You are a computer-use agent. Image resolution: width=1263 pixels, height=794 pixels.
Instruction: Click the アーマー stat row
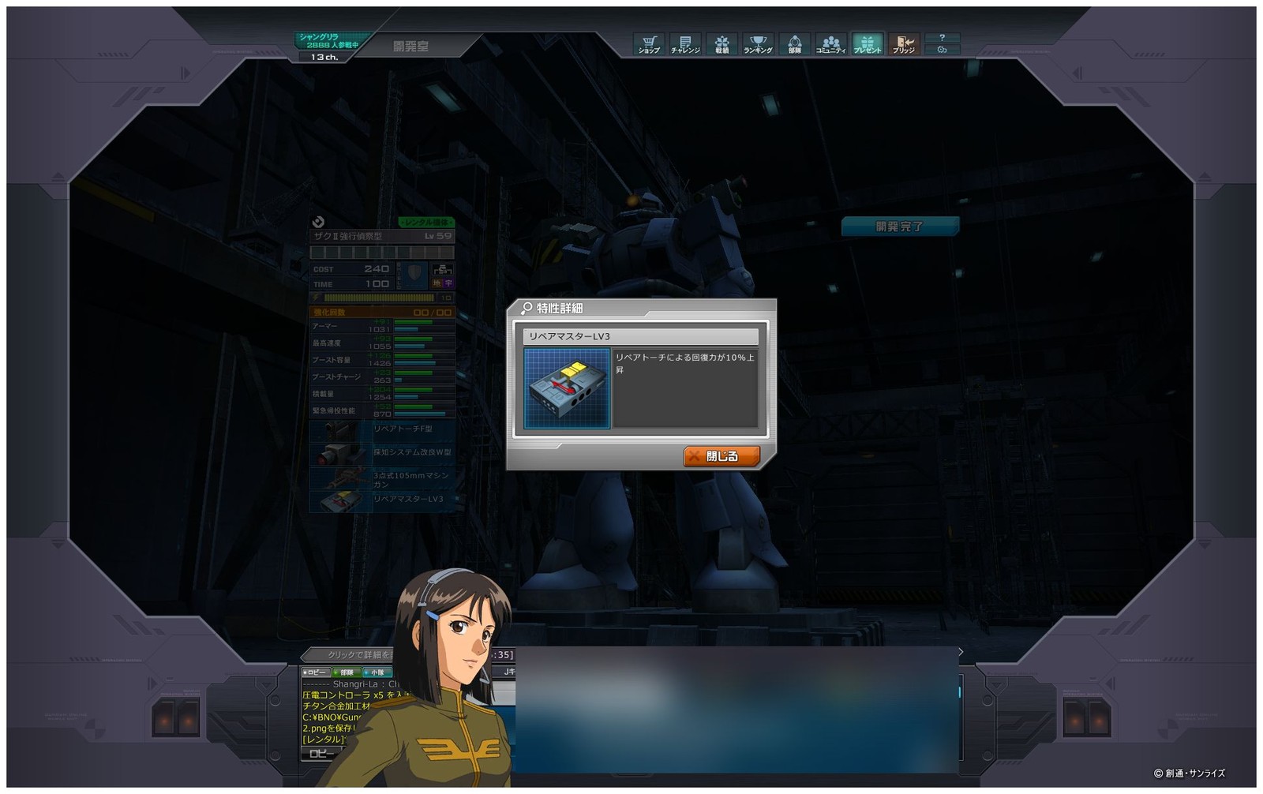[x=382, y=326]
